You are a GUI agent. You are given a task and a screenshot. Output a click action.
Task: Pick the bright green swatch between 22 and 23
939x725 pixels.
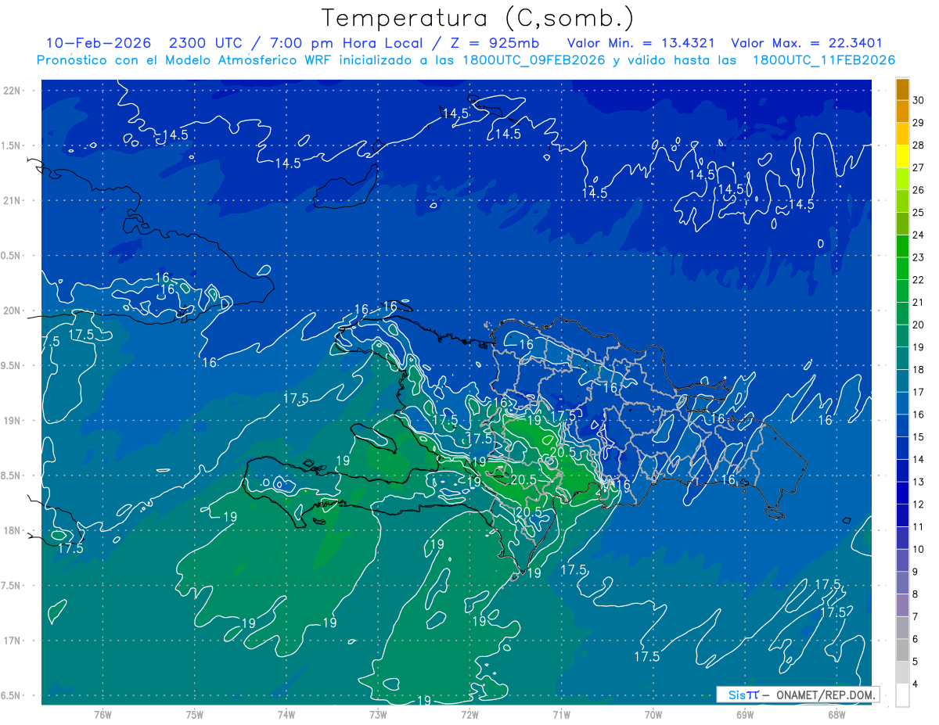coord(902,268)
